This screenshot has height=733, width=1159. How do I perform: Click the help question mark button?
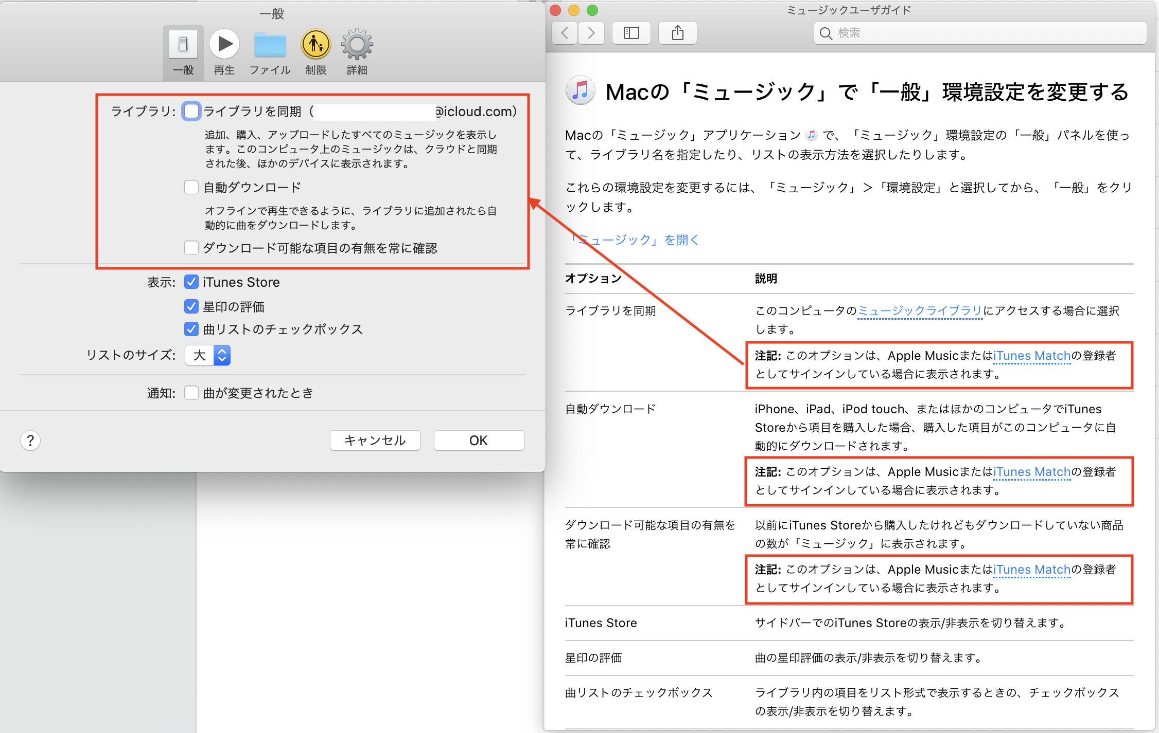tap(30, 441)
